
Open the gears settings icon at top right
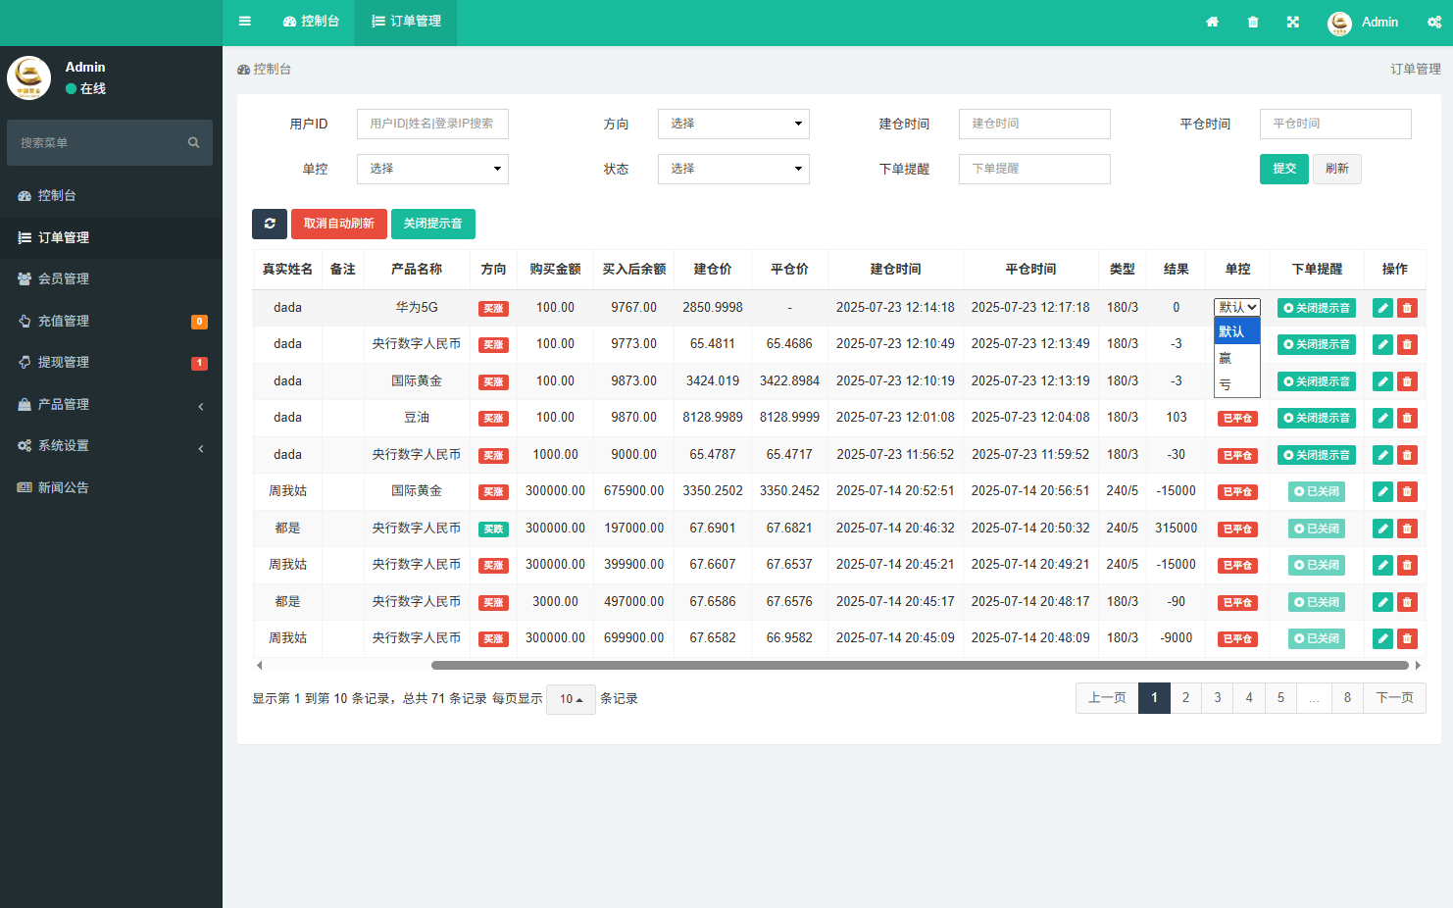[1434, 22]
